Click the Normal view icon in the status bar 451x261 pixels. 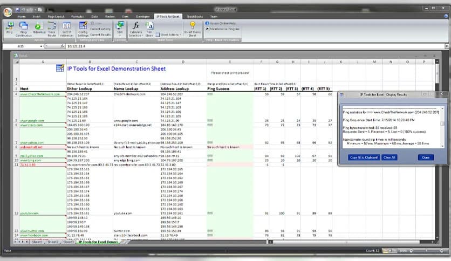tap(385, 251)
